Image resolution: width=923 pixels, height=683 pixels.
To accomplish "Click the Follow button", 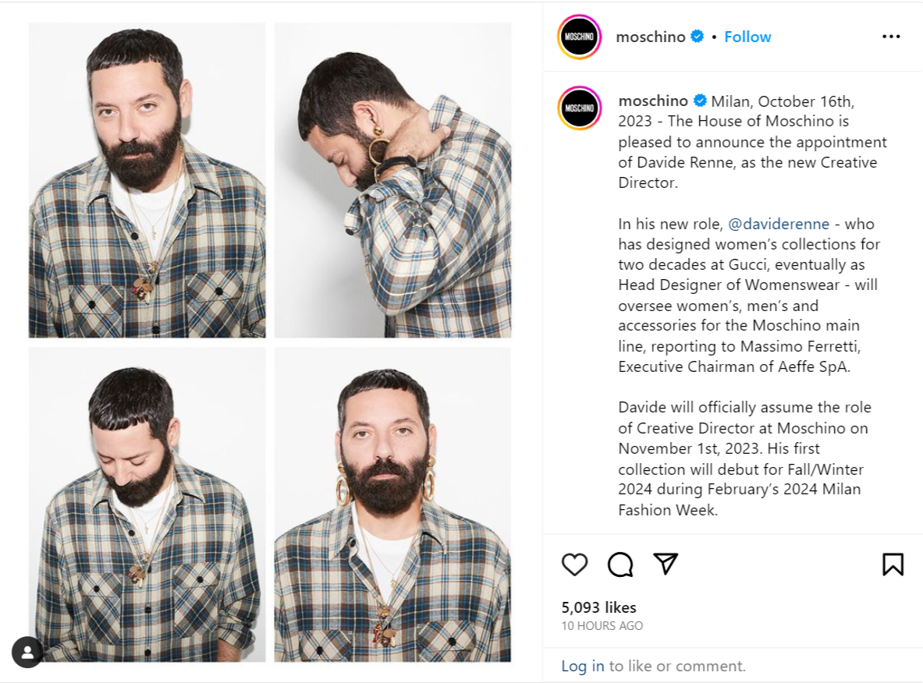I will tap(747, 37).
